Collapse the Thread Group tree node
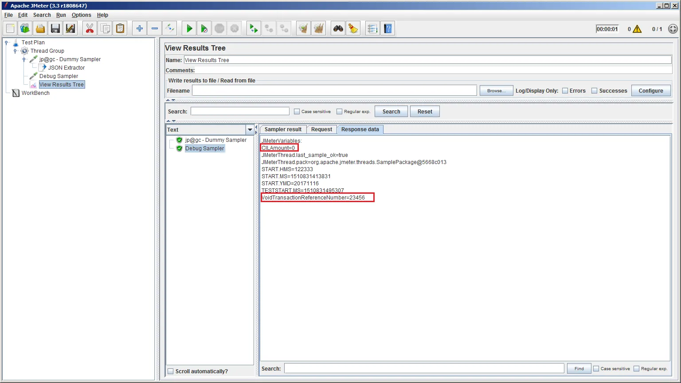 (15, 51)
